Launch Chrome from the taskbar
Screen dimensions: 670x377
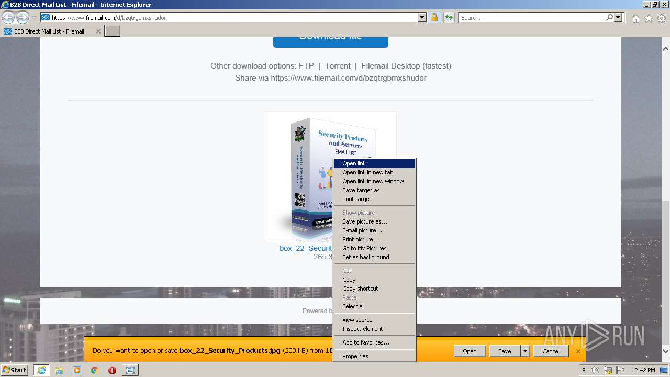pos(95,370)
